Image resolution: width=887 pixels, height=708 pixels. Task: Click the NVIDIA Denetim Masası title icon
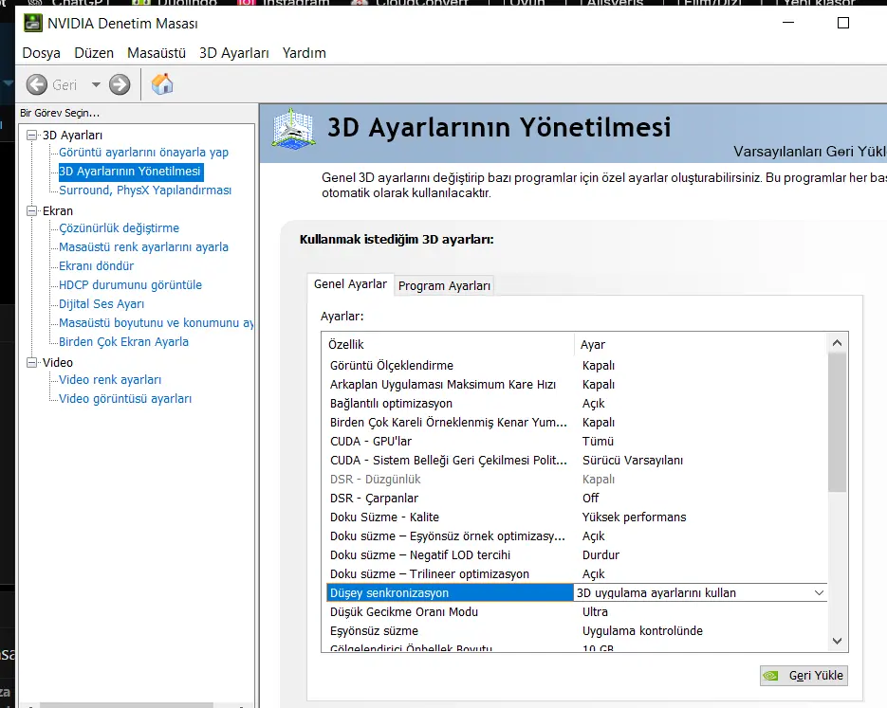(x=33, y=23)
